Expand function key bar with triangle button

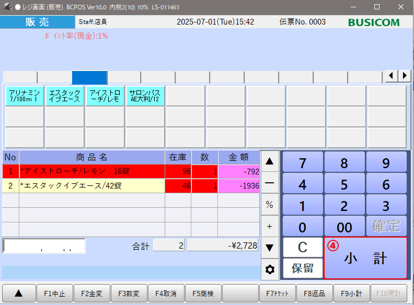[x=18, y=293]
